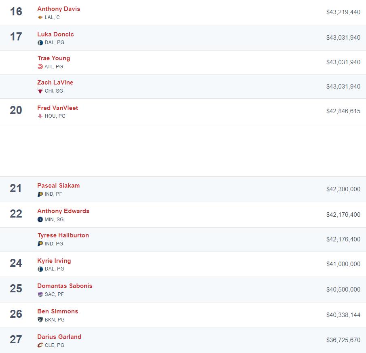Follow the Darius Garland name link
366x353 pixels.
[59, 337]
